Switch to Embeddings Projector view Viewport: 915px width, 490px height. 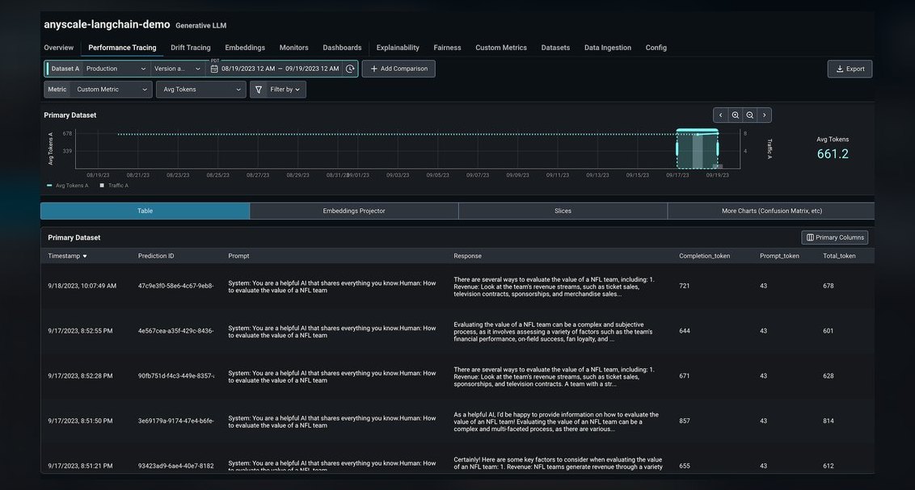tap(353, 211)
